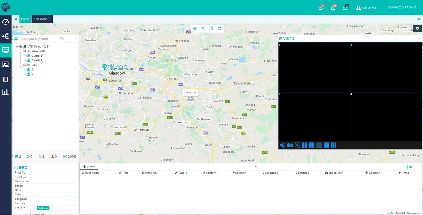The image size is (423, 215).
Task: Open the google map attribution link
Action: pyautogui.click(x=416, y=213)
